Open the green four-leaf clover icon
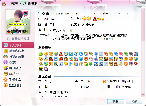146x106 pixels. point(91,64)
